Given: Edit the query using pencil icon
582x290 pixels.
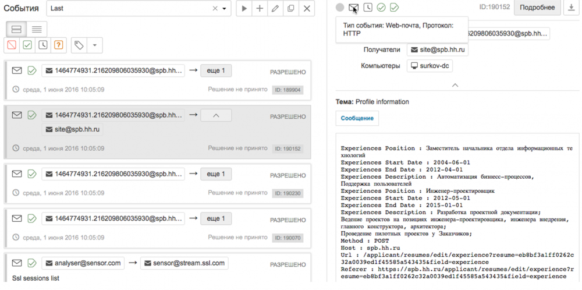Looking at the screenshot, I should 275,9.
